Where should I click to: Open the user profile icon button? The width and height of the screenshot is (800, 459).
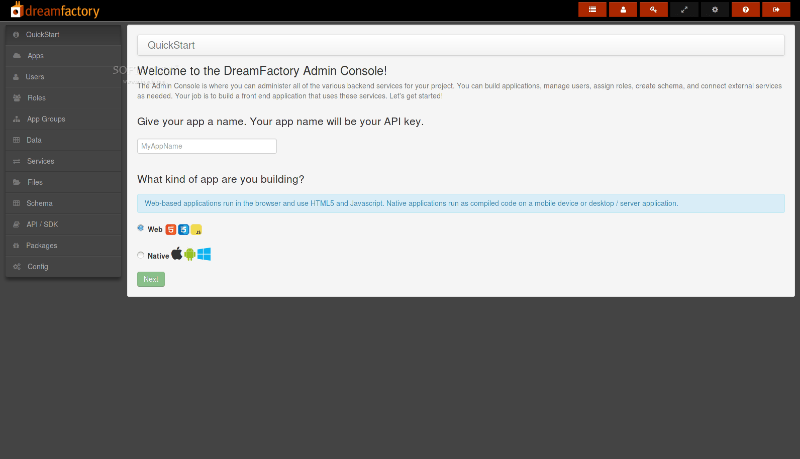[x=623, y=10]
